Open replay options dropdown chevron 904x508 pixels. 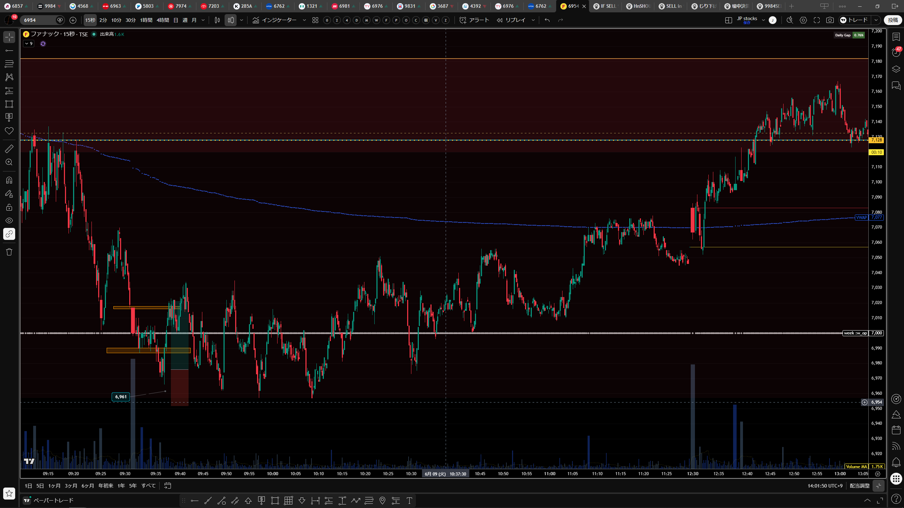533,20
